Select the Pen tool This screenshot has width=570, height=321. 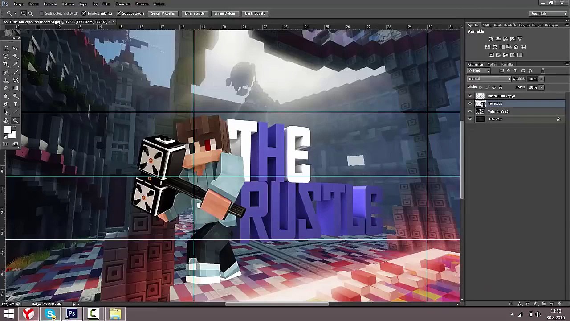click(x=6, y=104)
